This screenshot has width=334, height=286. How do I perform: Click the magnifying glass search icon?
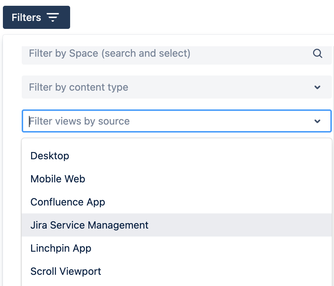[317, 53]
